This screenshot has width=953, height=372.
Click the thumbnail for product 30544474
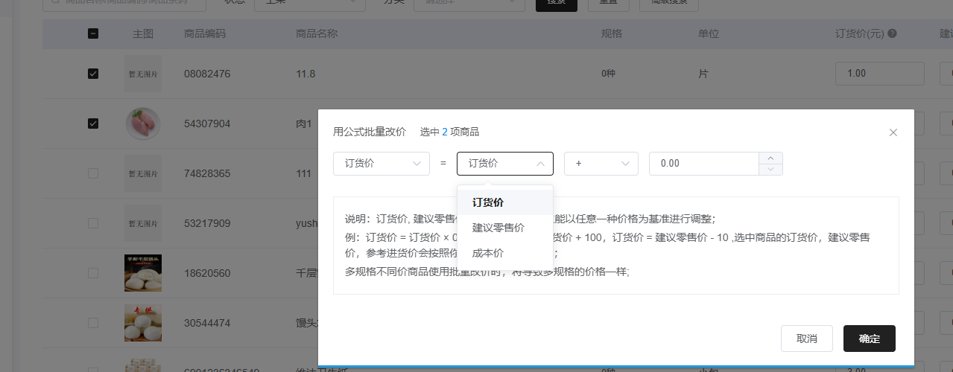point(142,323)
